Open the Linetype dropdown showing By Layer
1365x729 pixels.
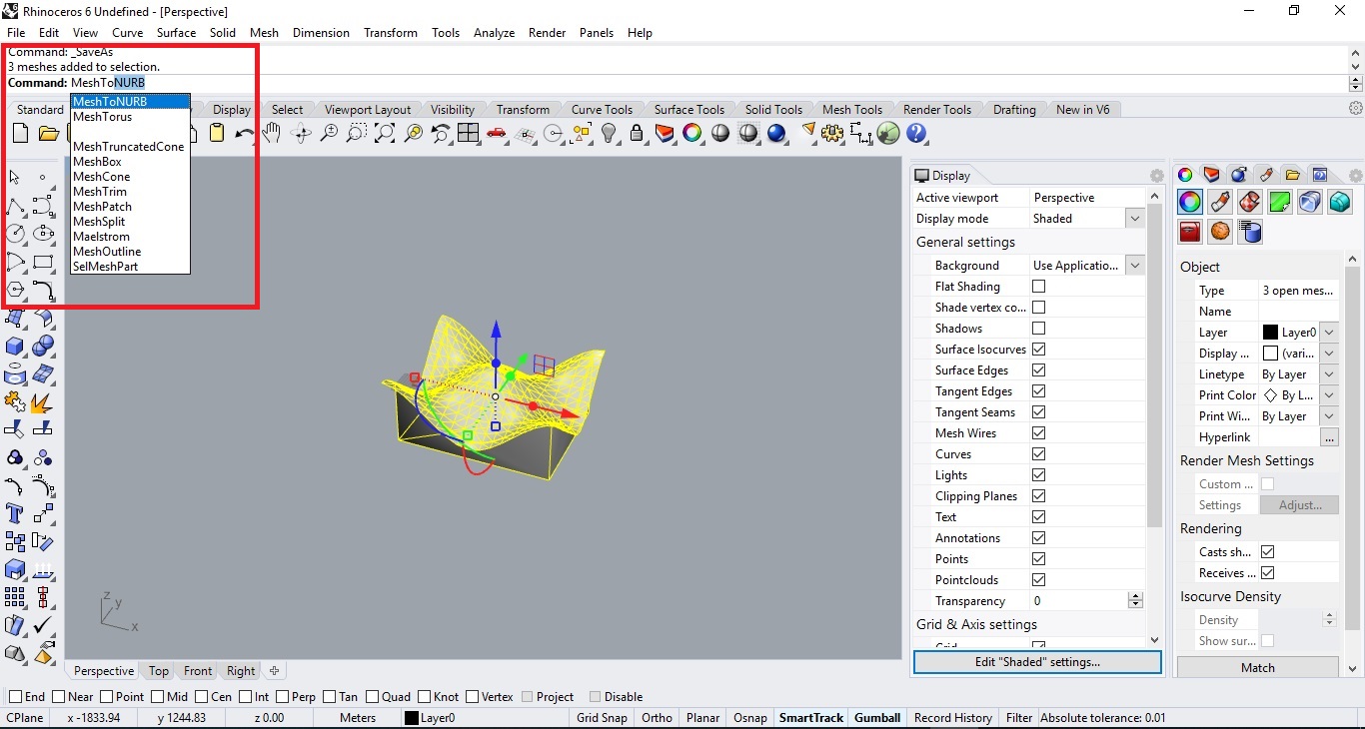coord(1329,374)
